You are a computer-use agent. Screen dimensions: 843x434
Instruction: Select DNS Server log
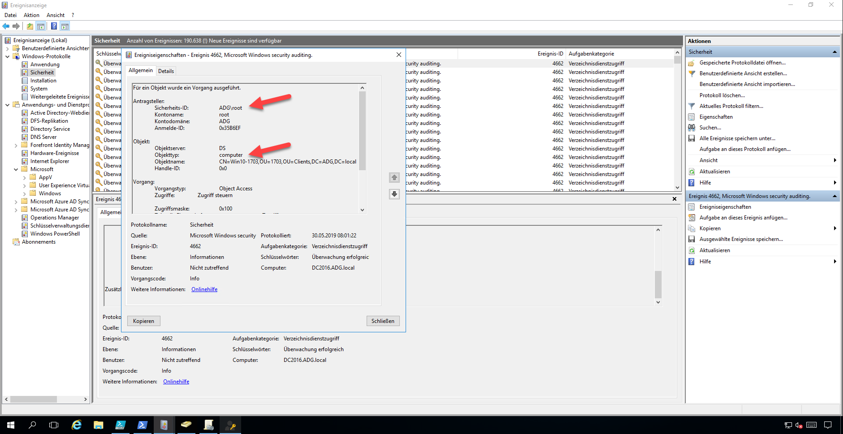point(43,137)
